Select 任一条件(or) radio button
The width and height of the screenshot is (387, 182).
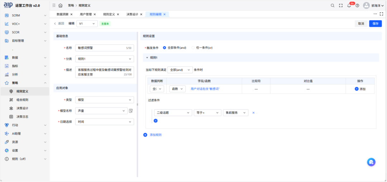[x=193, y=48]
